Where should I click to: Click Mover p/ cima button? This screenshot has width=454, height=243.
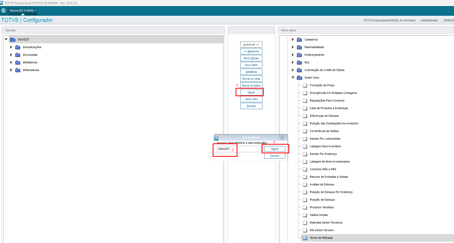point(251,79)
